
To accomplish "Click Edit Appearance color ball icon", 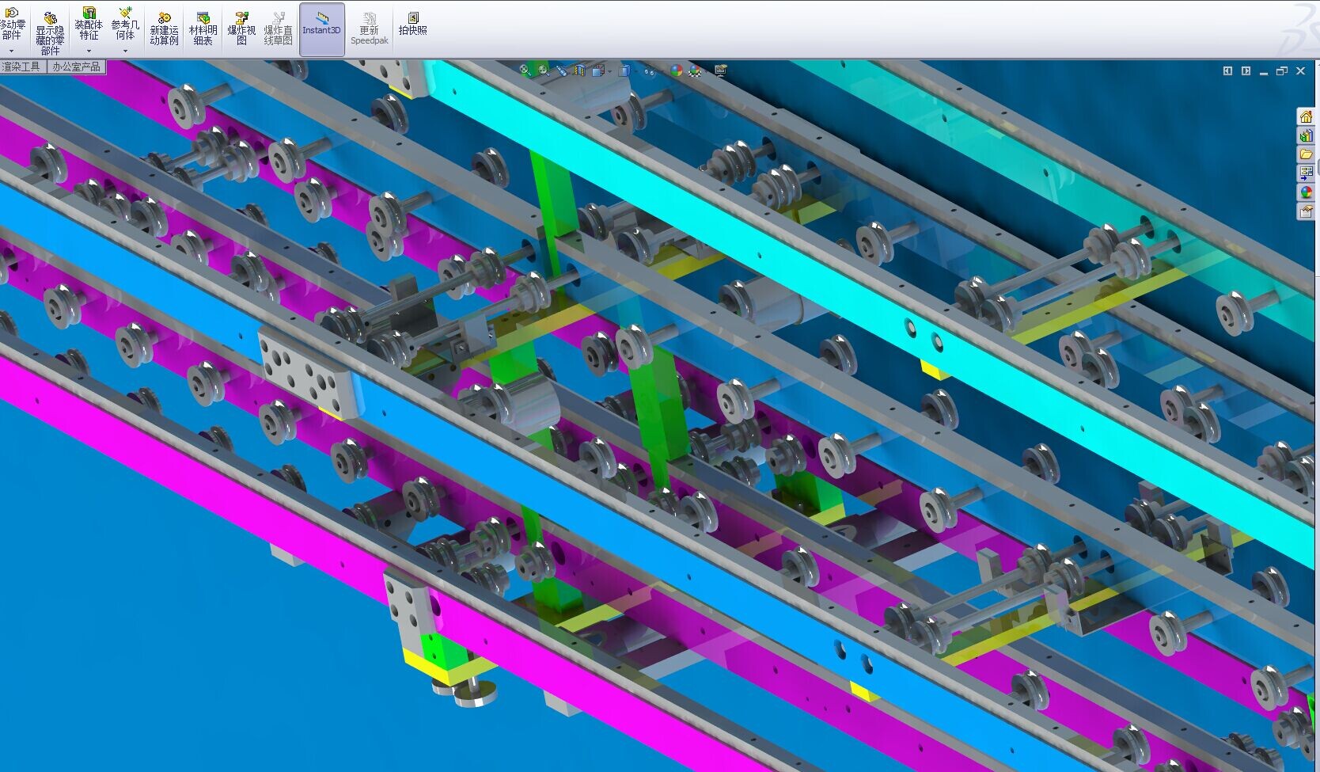I will click(676, 70).
